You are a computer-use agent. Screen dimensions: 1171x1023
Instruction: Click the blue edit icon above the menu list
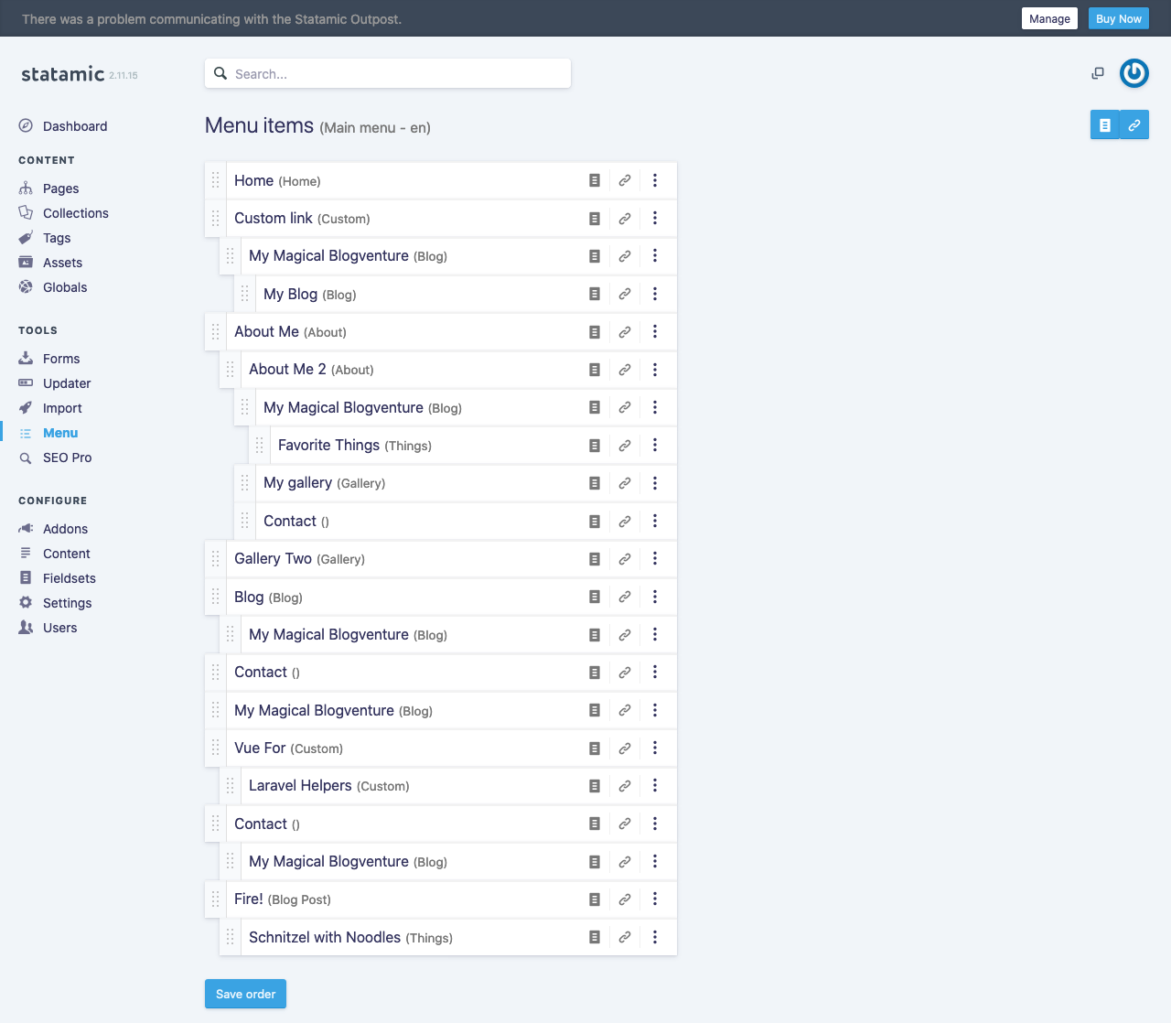(x=1104, y=124)
